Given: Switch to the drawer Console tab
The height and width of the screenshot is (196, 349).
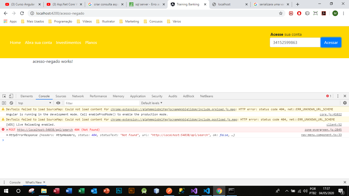Looking at the screenshot, I should pos(15,182).
